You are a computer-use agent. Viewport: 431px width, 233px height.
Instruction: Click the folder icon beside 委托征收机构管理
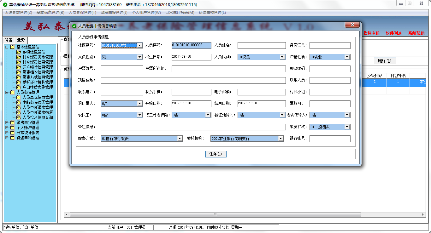pyautogui.click(x=19, y=82)
